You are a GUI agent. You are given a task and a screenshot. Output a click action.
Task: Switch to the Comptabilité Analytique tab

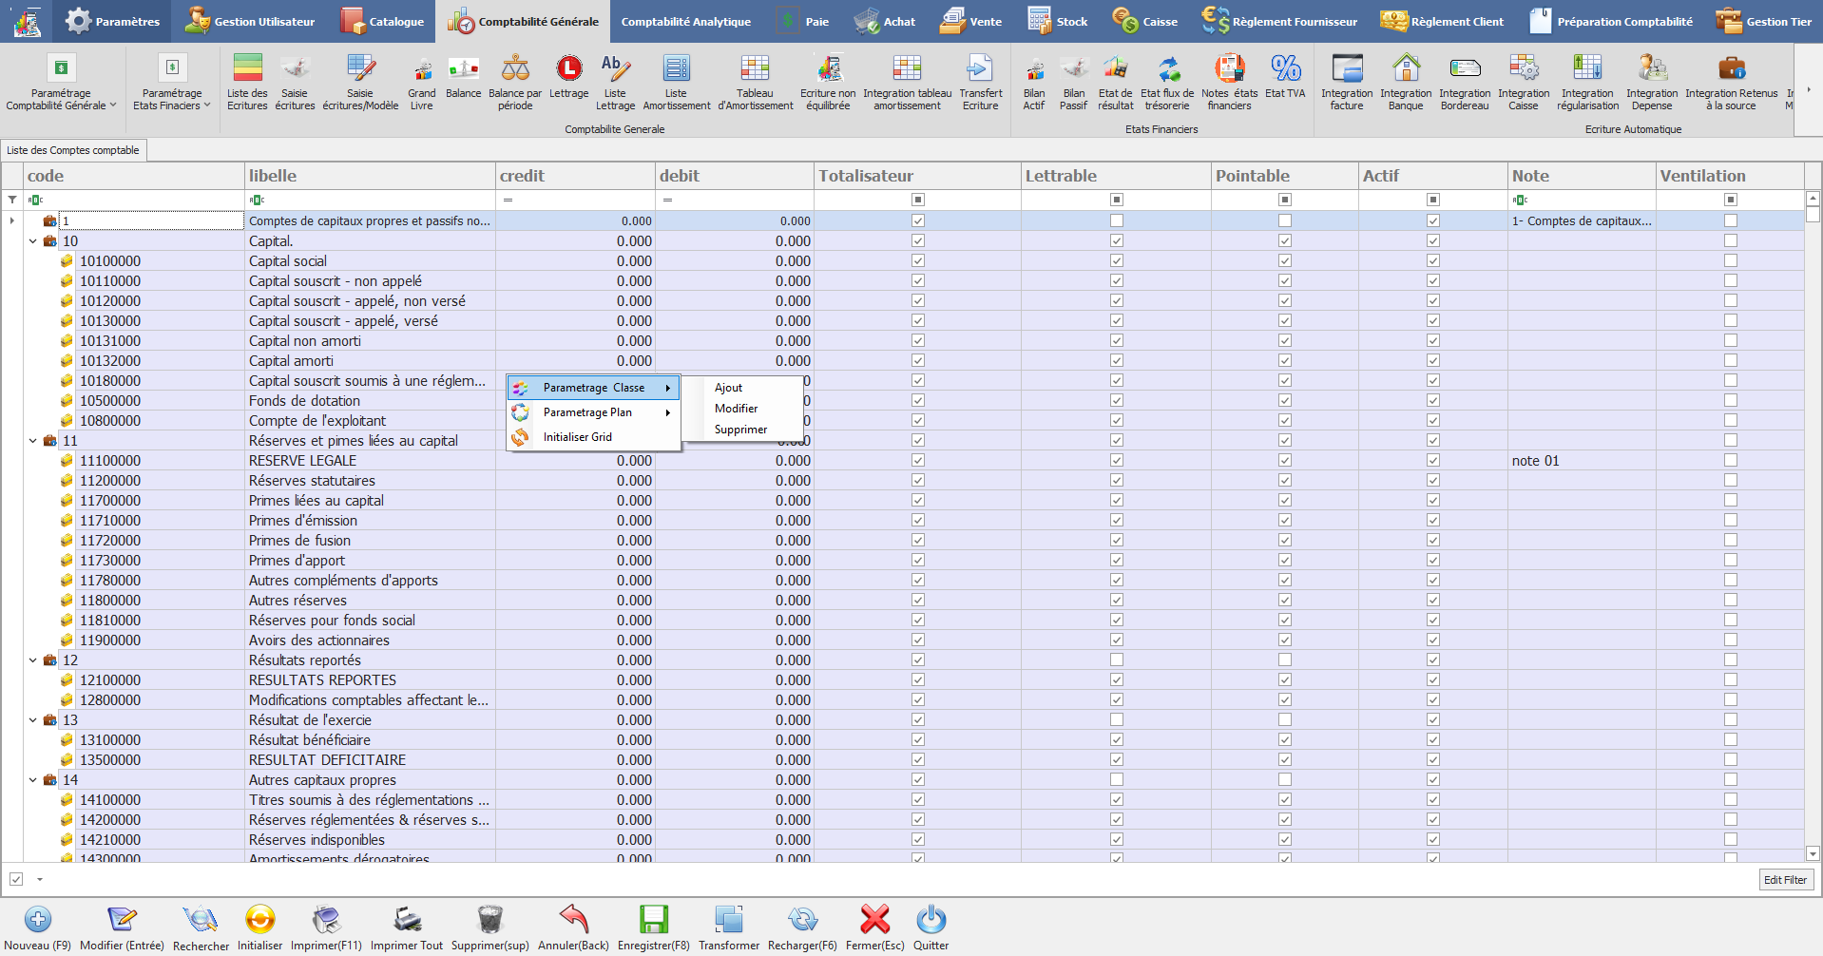click(x=686, y=21)
